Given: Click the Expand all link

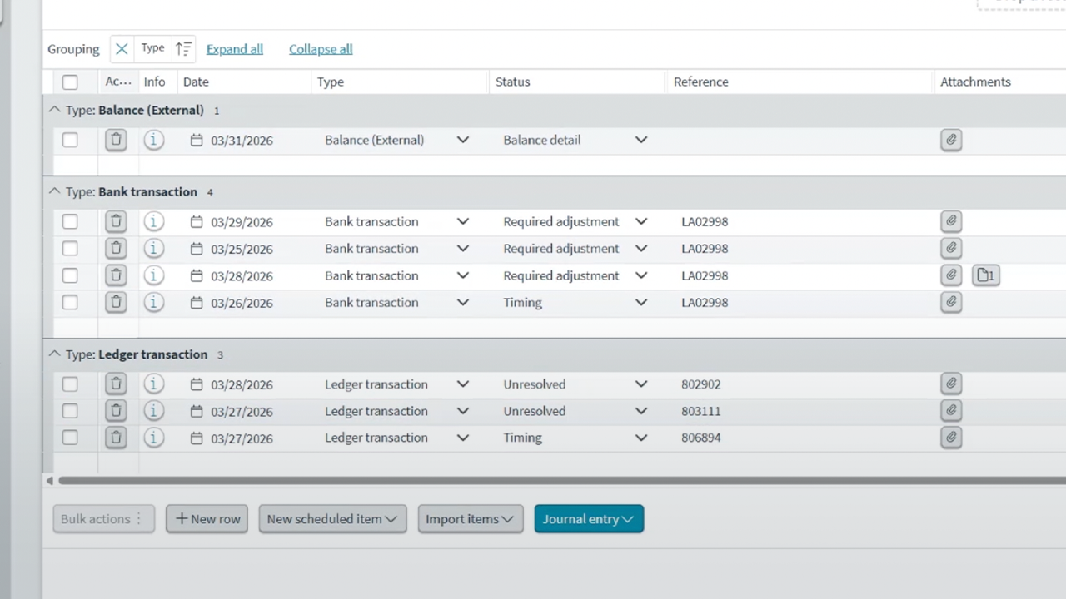Looking at the screenshot, I should pyautogui.click(x=235, y=49).
